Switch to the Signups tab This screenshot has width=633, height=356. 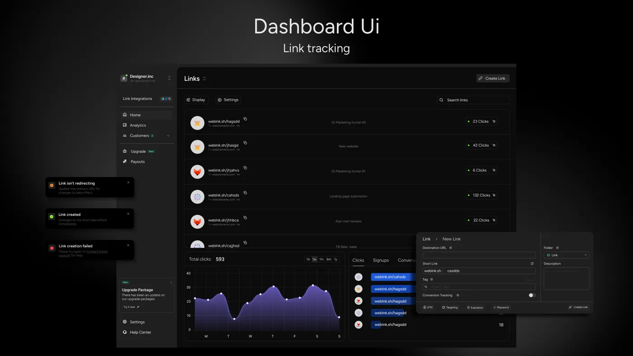381,260
